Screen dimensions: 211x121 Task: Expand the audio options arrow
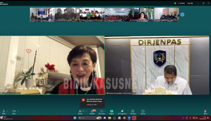click(x=8, y=111)
